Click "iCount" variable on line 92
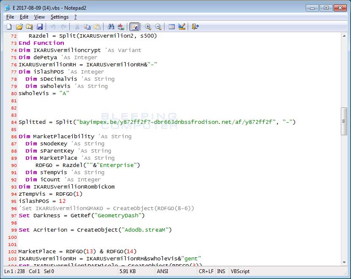The height and width of the screenshot is (279, 351). pyautogui.click(x=50, y=180)
